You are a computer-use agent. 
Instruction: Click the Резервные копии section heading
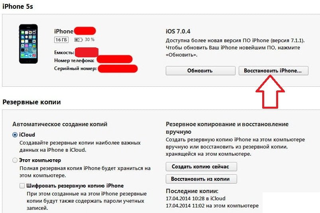pos(31,102)
